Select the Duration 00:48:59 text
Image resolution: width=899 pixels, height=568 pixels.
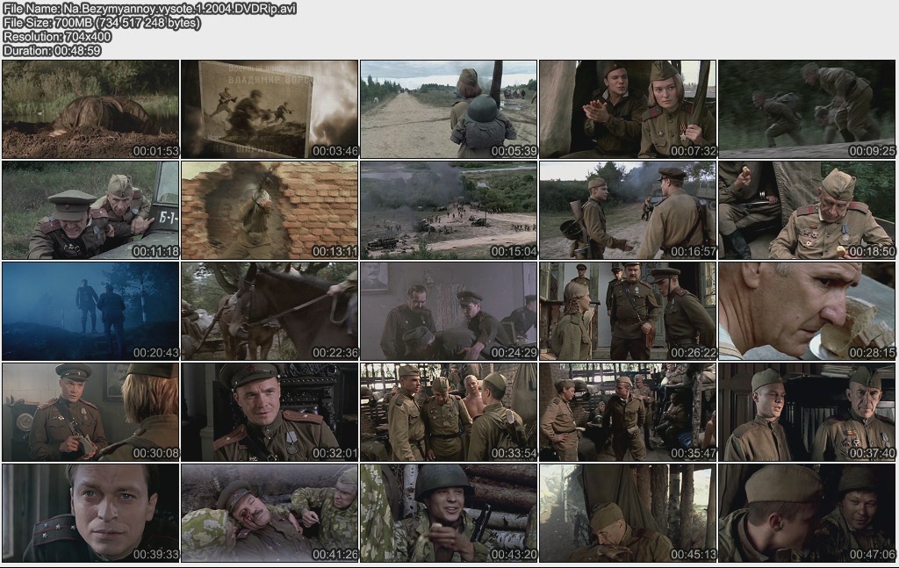(52, 50)
